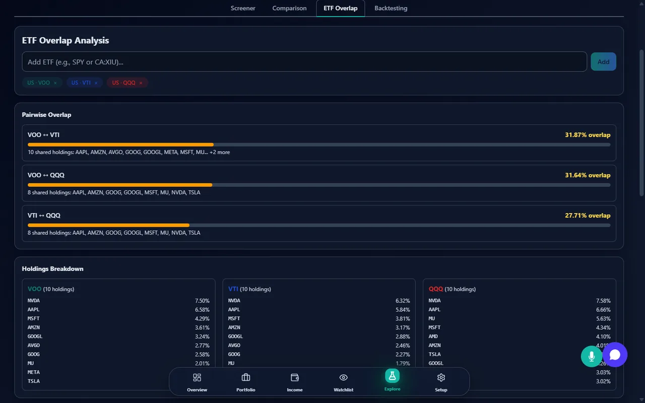Expand the +2 more shared holdings

pyautogui.click(x=220, y=152)
